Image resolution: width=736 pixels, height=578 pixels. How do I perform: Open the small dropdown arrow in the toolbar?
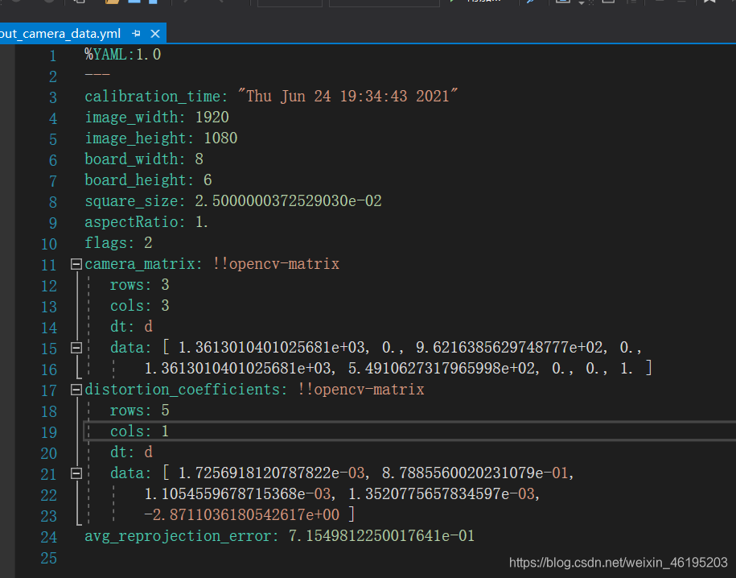click(580, 3)
